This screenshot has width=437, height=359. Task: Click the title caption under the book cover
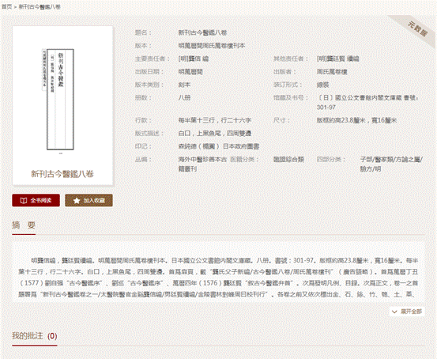[62, 174]
